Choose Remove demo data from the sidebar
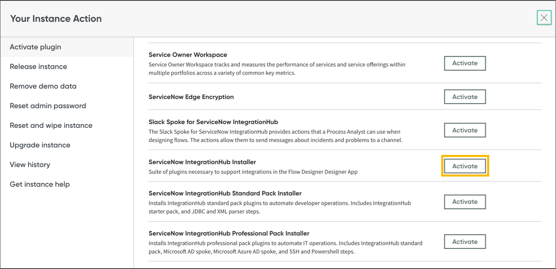Viewport: 556px width, 269px height. pos(43,86)
